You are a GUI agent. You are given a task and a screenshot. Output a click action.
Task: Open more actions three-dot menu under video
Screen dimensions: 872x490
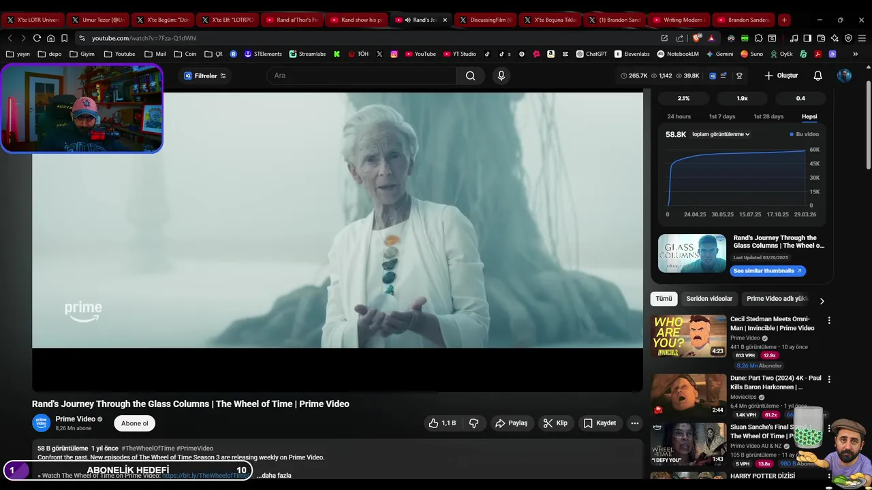coord(634,423)
